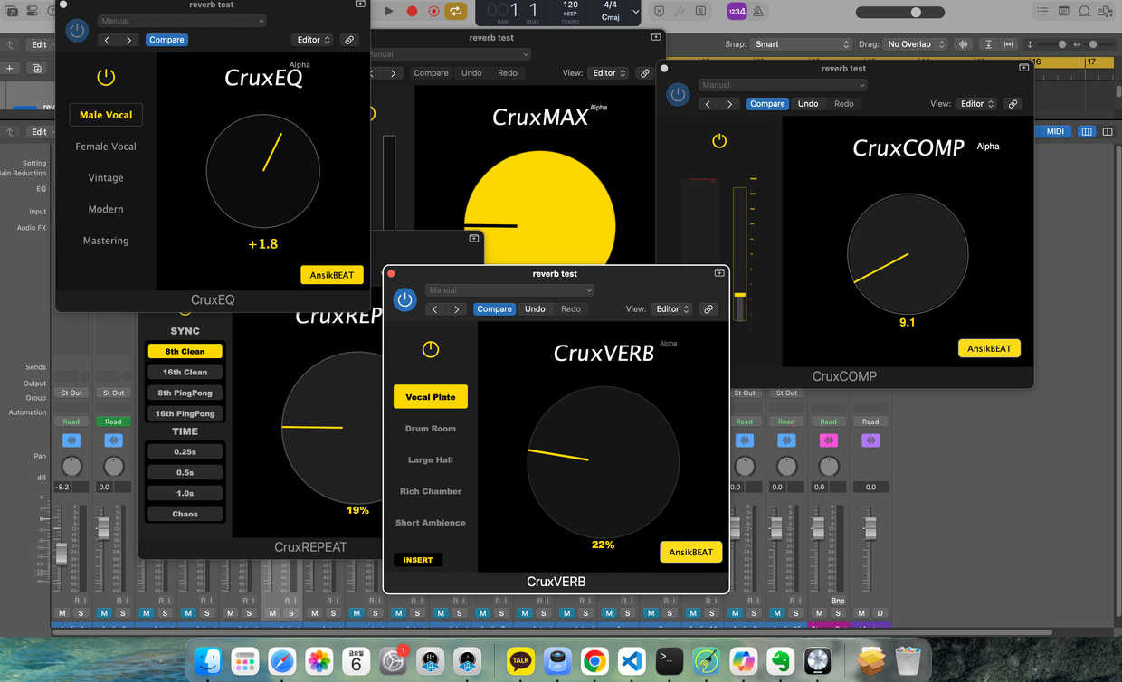Toggle the metronome click icon
This screenshot has width=1122, height=682.
click(758, 11)
